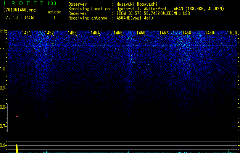This screenshot has height=153, width=240.
Task: Click the date stamp 07.01.05 14:50
Action: click(19, 18)
